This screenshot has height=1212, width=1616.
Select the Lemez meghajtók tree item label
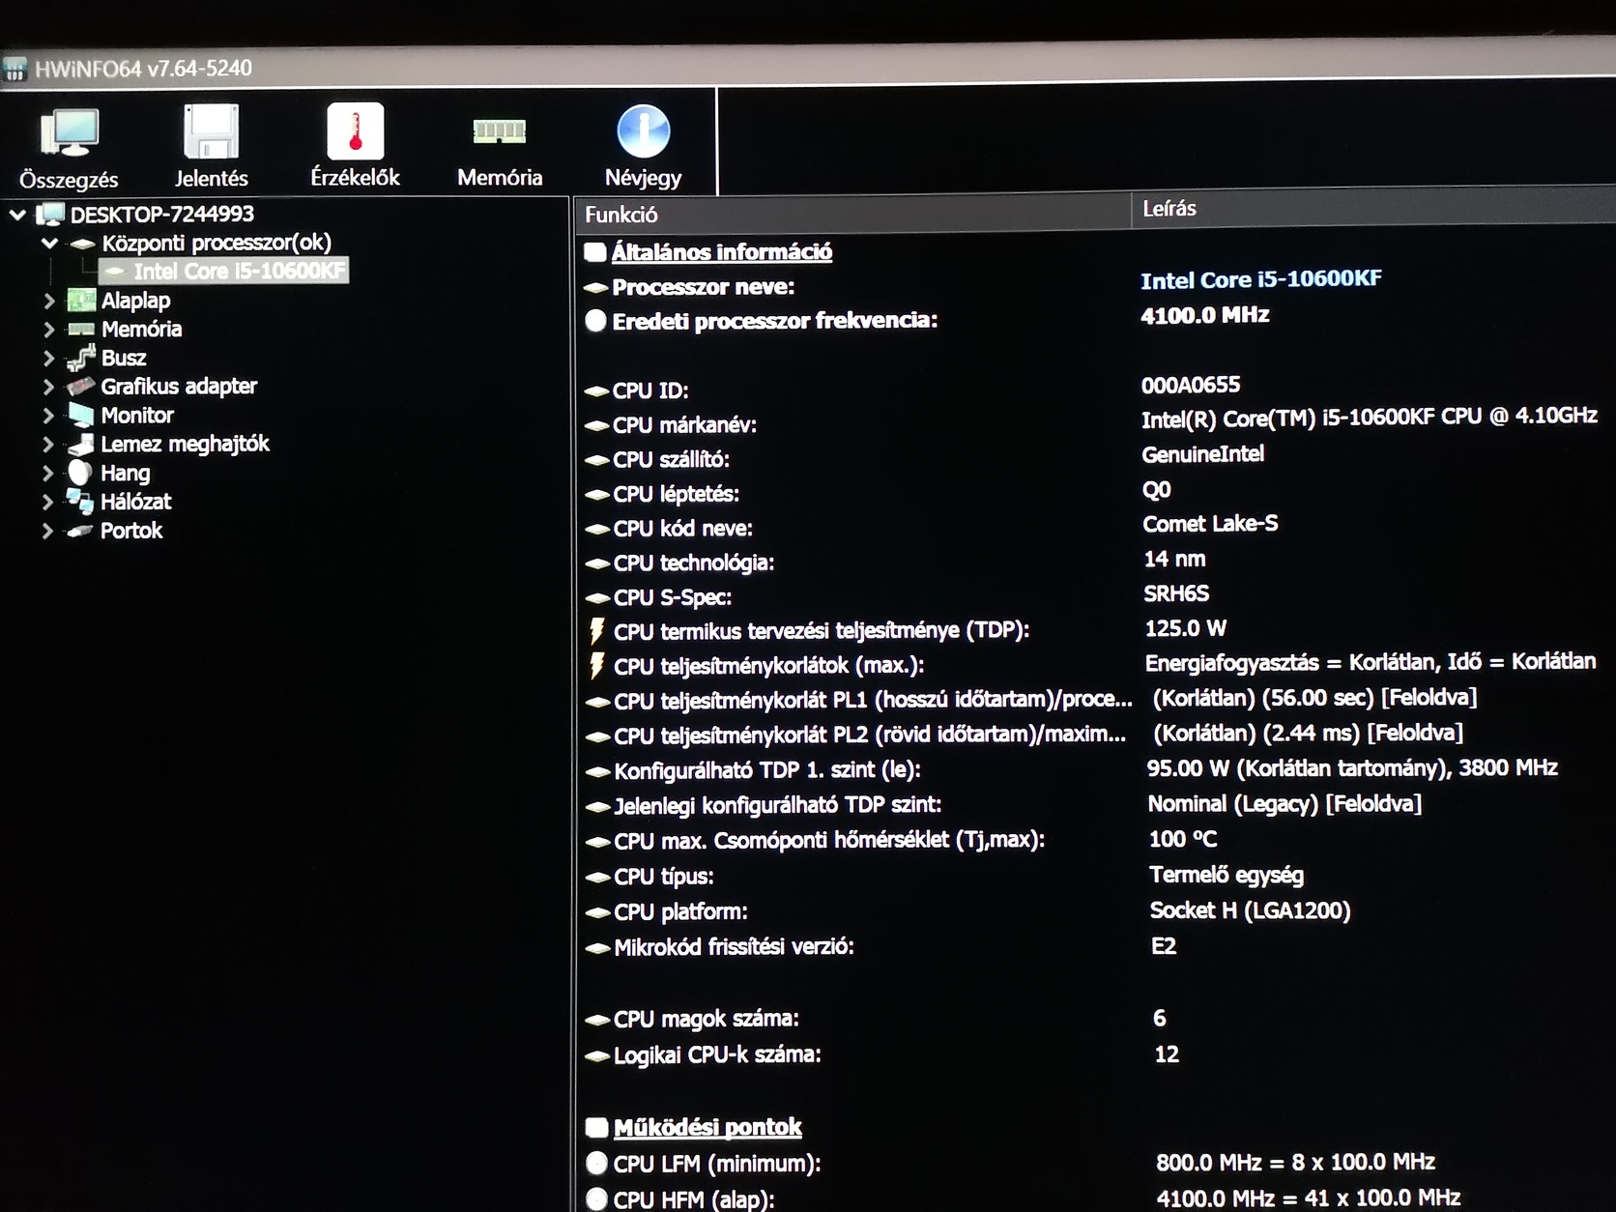[x=185, y=444]
